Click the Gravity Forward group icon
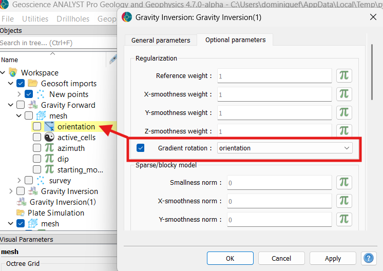383x271 pixels. [33, 105]
